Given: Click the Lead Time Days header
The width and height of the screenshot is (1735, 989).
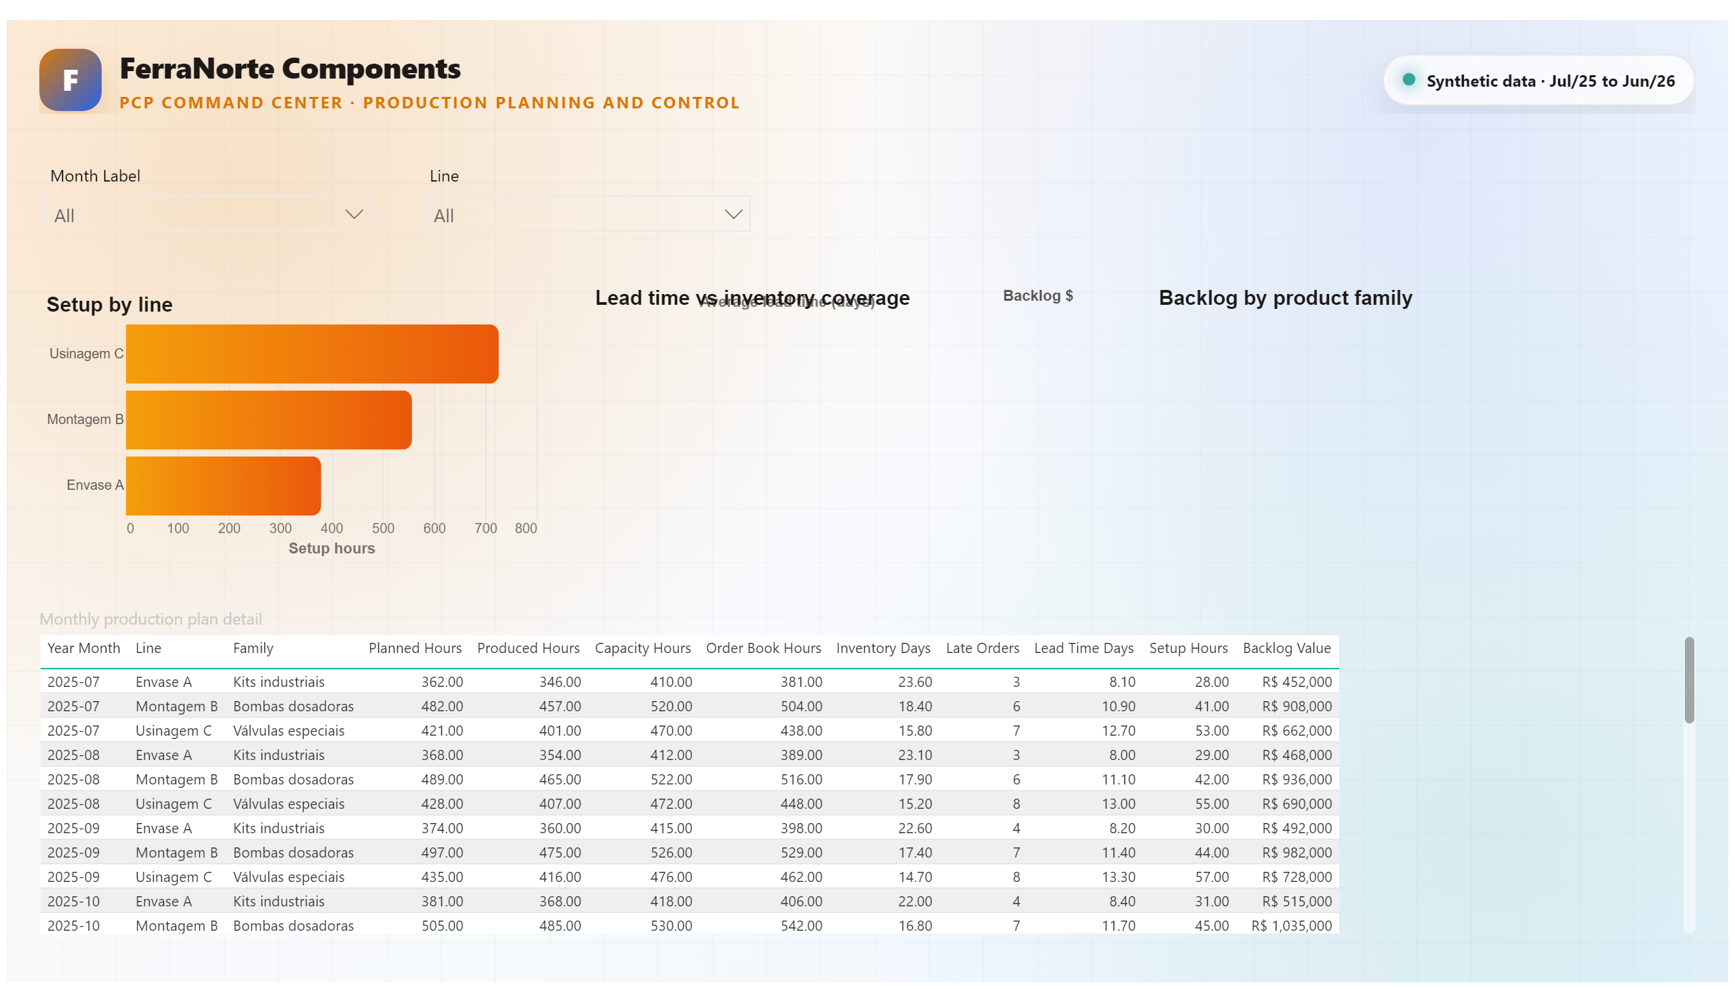Looking at the screenshot, I should [x=1083, y=648].
